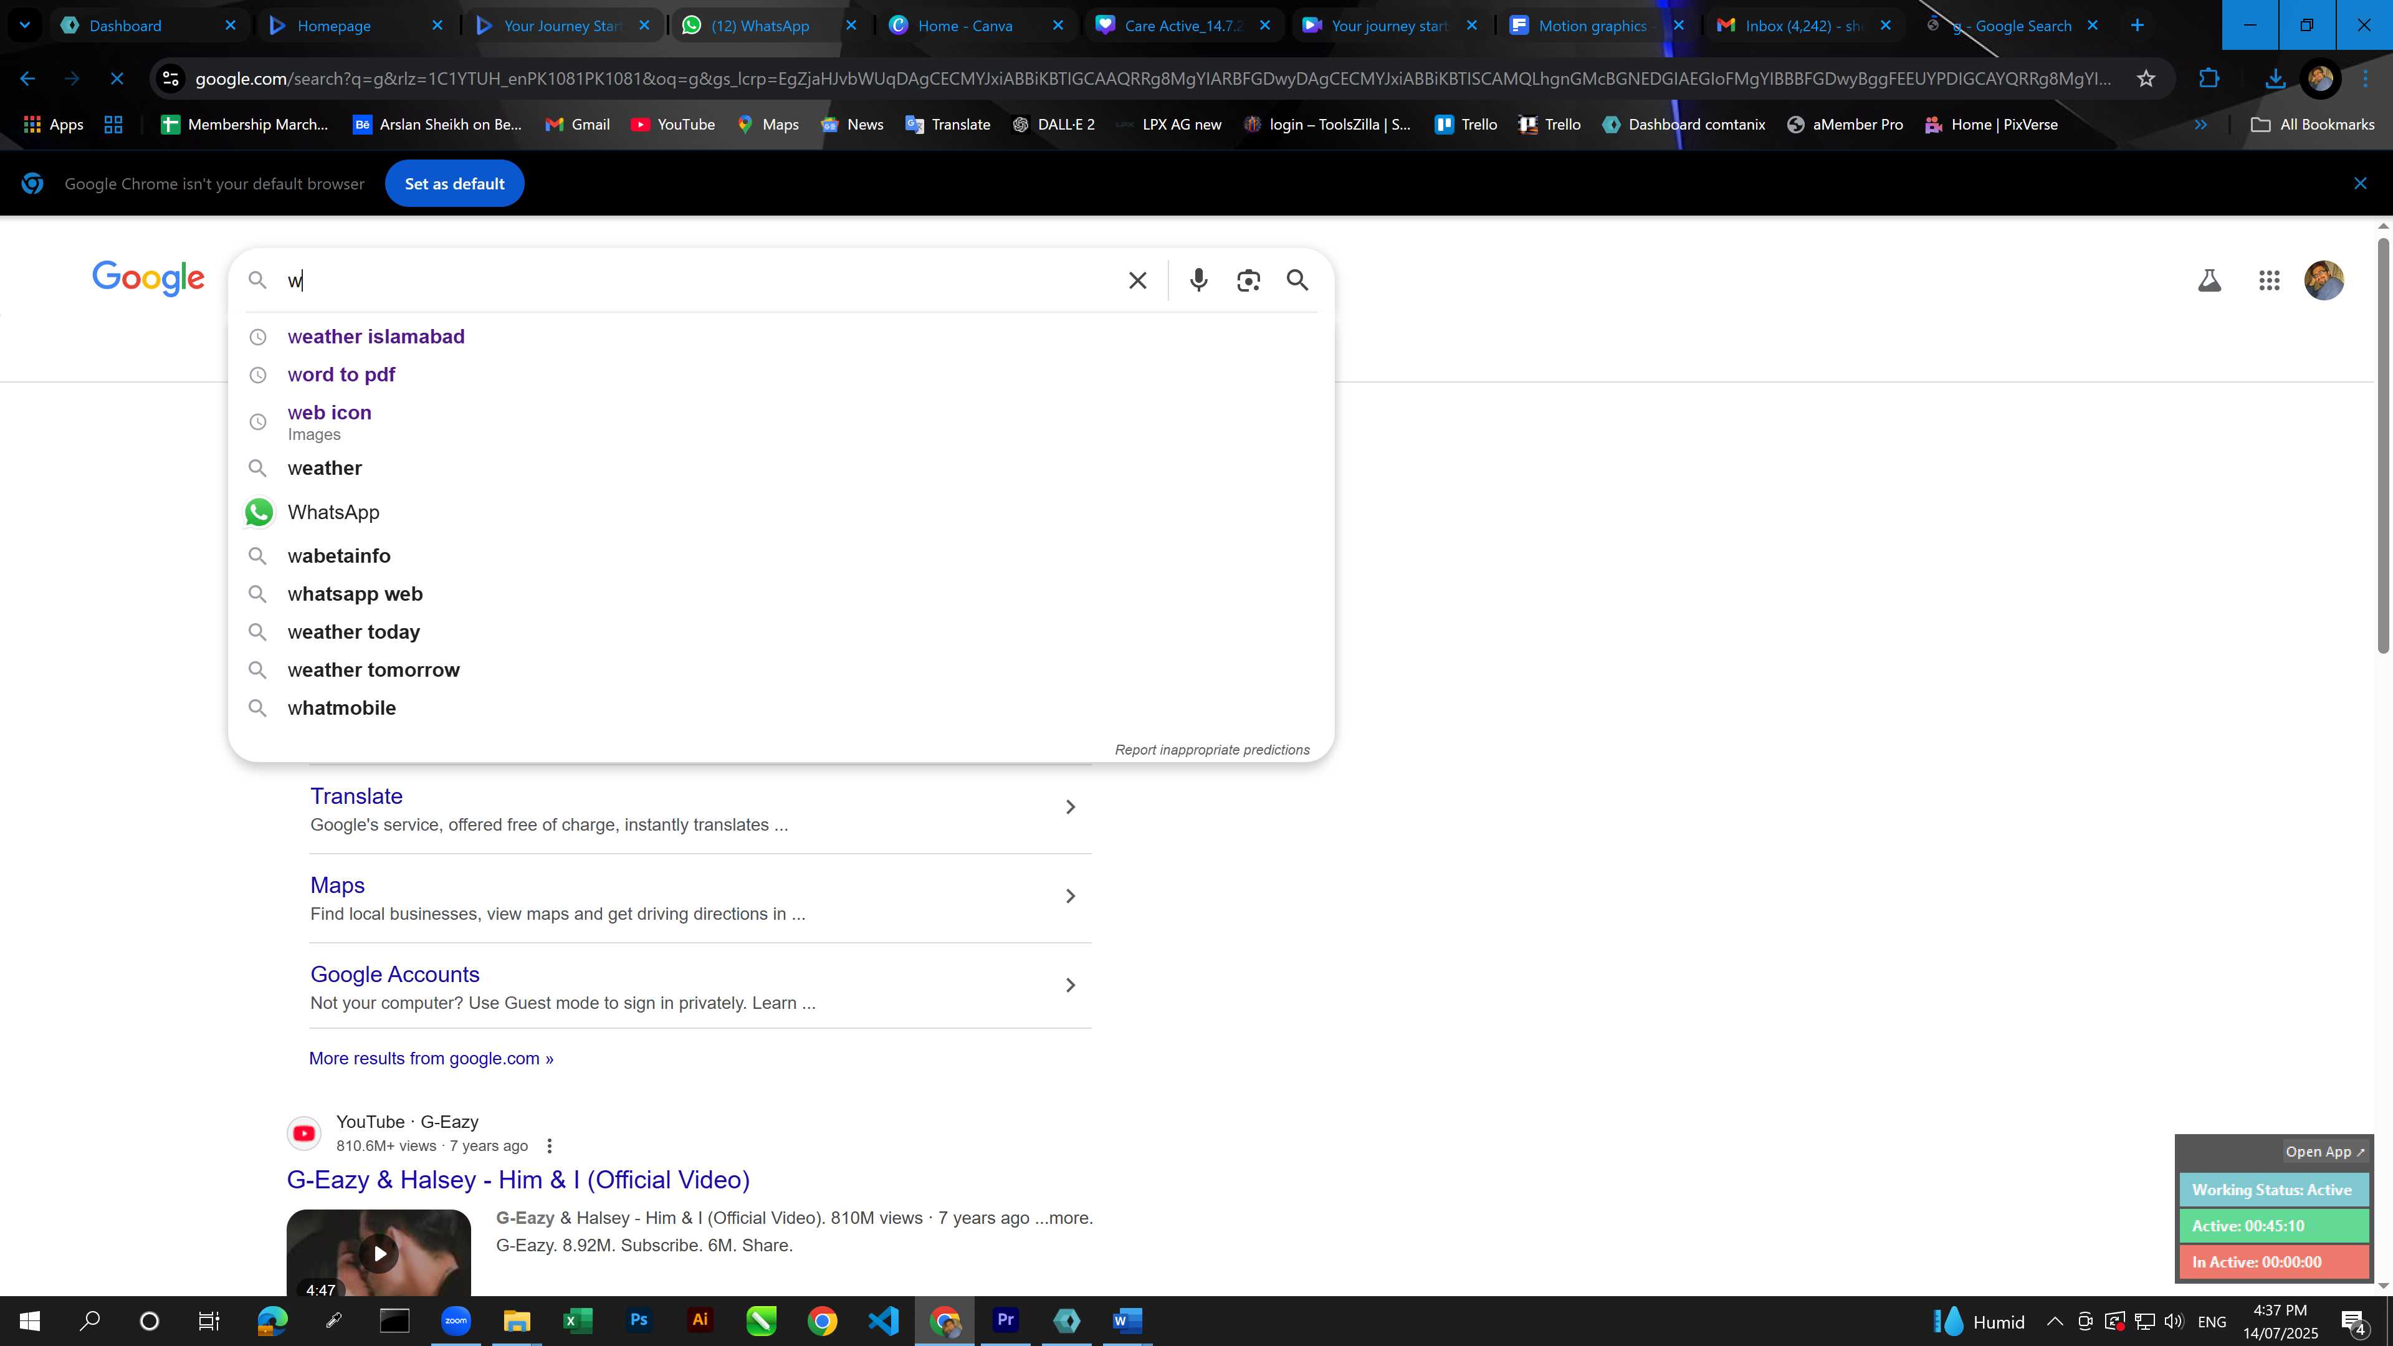The image size is (2393, 1346).
Task: Show hidden system tray icons
Action: (x=2054, y=1321)
